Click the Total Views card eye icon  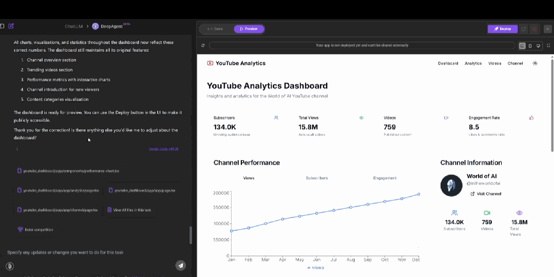click(x=361, y=118)
